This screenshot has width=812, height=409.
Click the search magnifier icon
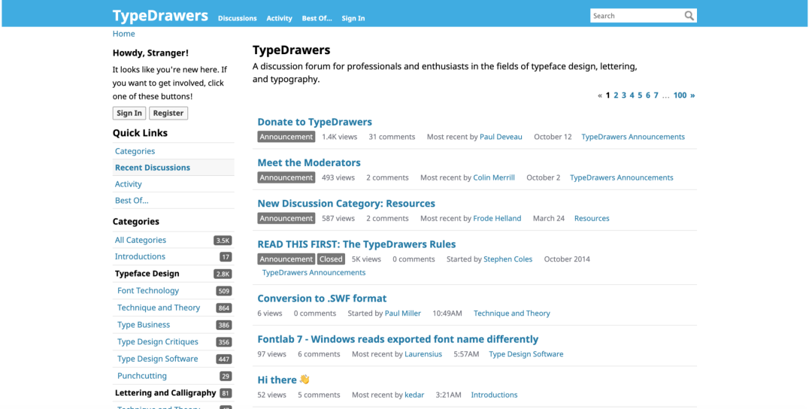coord(689,16)
